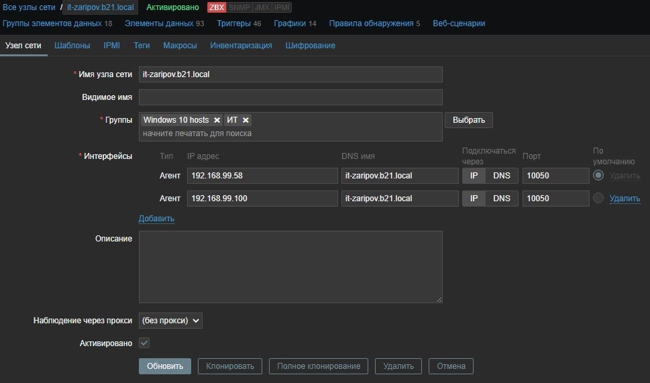Choose IP connection for 192.168.99.100 interface
The width and height of the screenshot is (650, 383).
(474, 199)
